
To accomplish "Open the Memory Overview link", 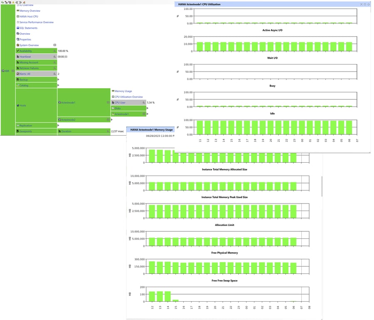I will coord(30,11).
